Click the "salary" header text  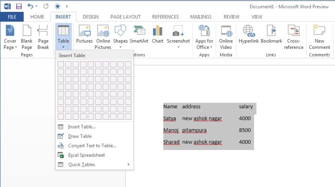tap(246, 107)
